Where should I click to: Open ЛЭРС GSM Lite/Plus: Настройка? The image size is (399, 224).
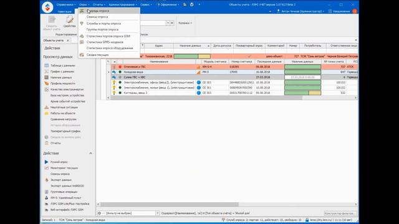(70, 204)
